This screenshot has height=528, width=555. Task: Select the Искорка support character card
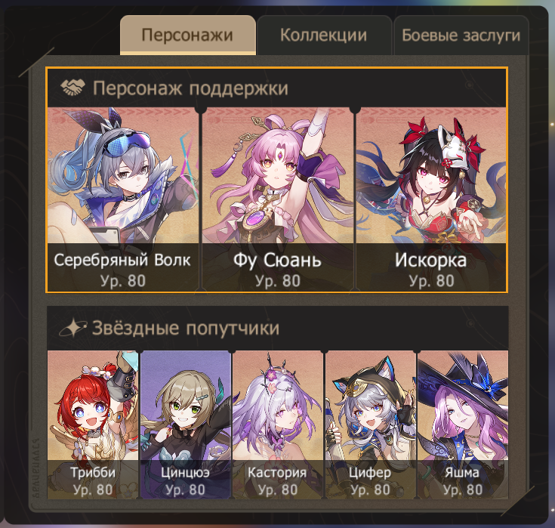[x=430, y=199]
